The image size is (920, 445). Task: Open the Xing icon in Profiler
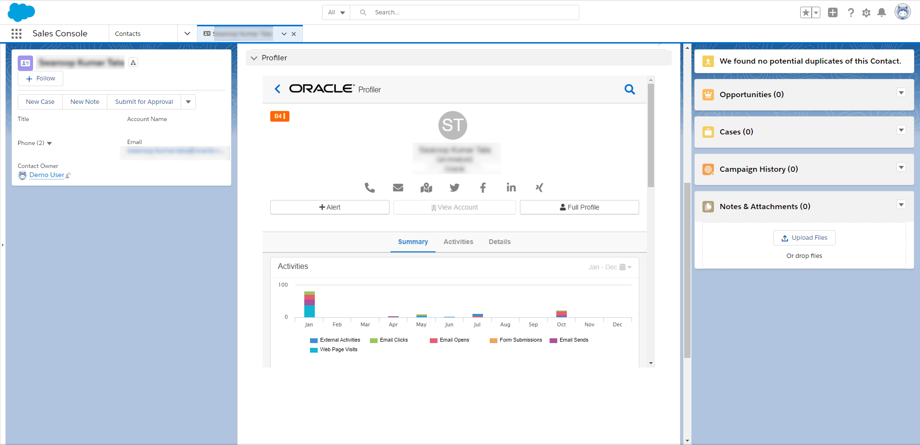[539, 188]
